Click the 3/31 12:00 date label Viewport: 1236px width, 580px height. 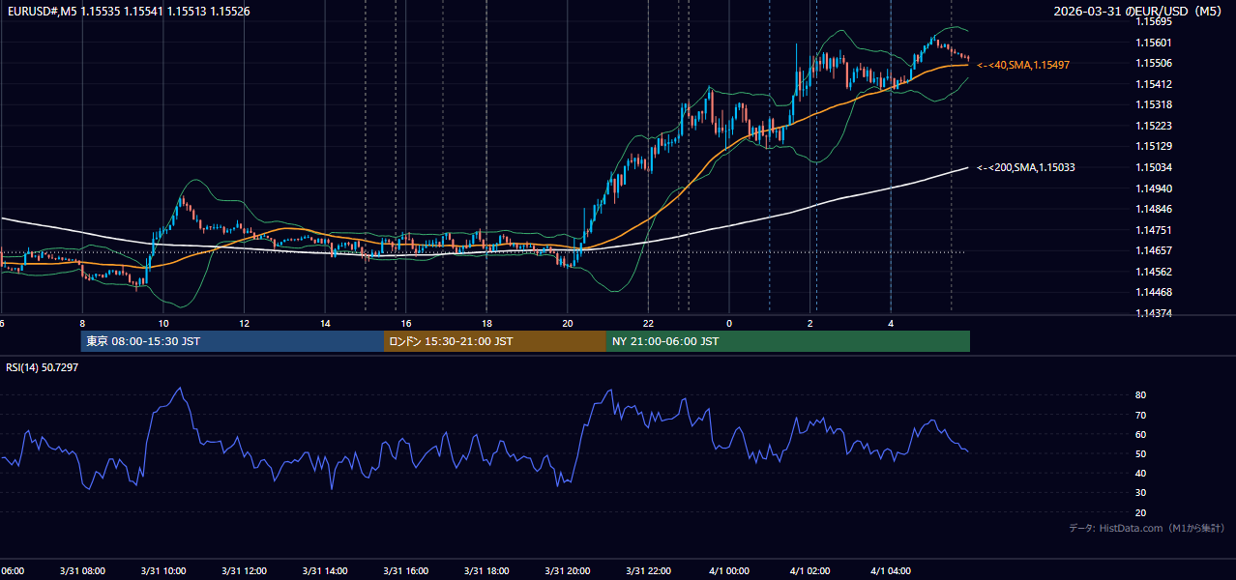[x=244, y=571]
